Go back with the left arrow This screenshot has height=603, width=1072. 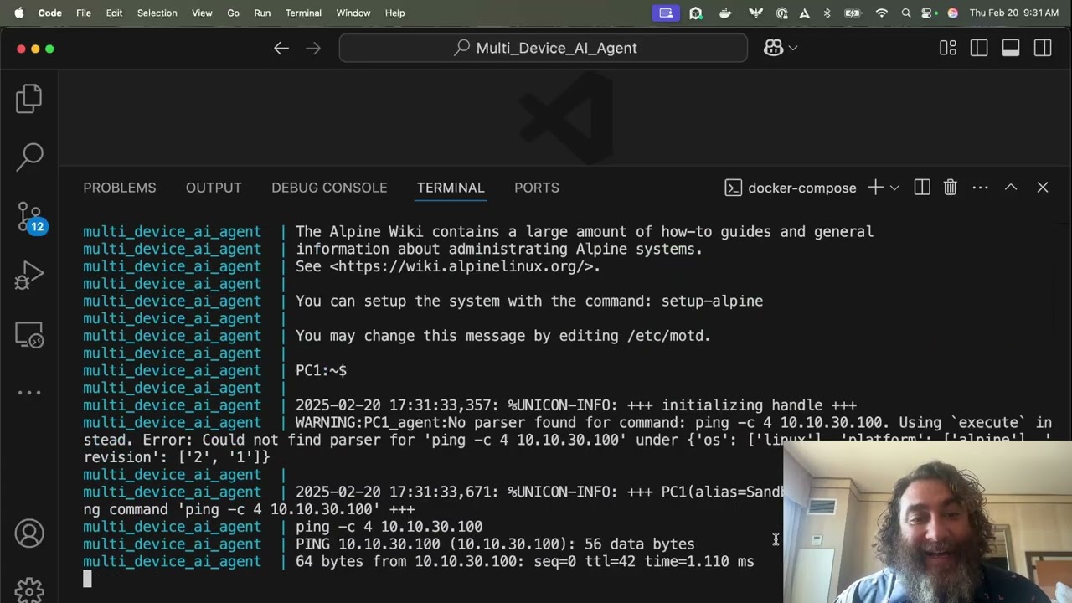coord(281,49)
